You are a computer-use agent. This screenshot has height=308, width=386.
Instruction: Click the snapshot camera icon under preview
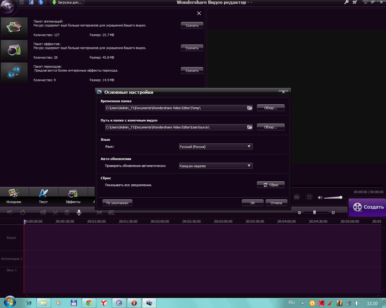point(297,197)
